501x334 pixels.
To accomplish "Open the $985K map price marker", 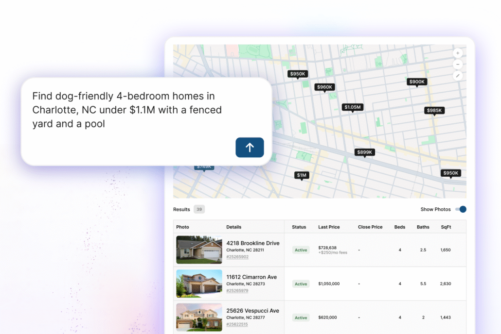I will (434, 111).
